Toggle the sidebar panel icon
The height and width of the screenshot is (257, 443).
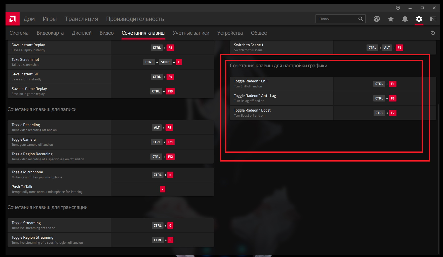coord(433,19)
